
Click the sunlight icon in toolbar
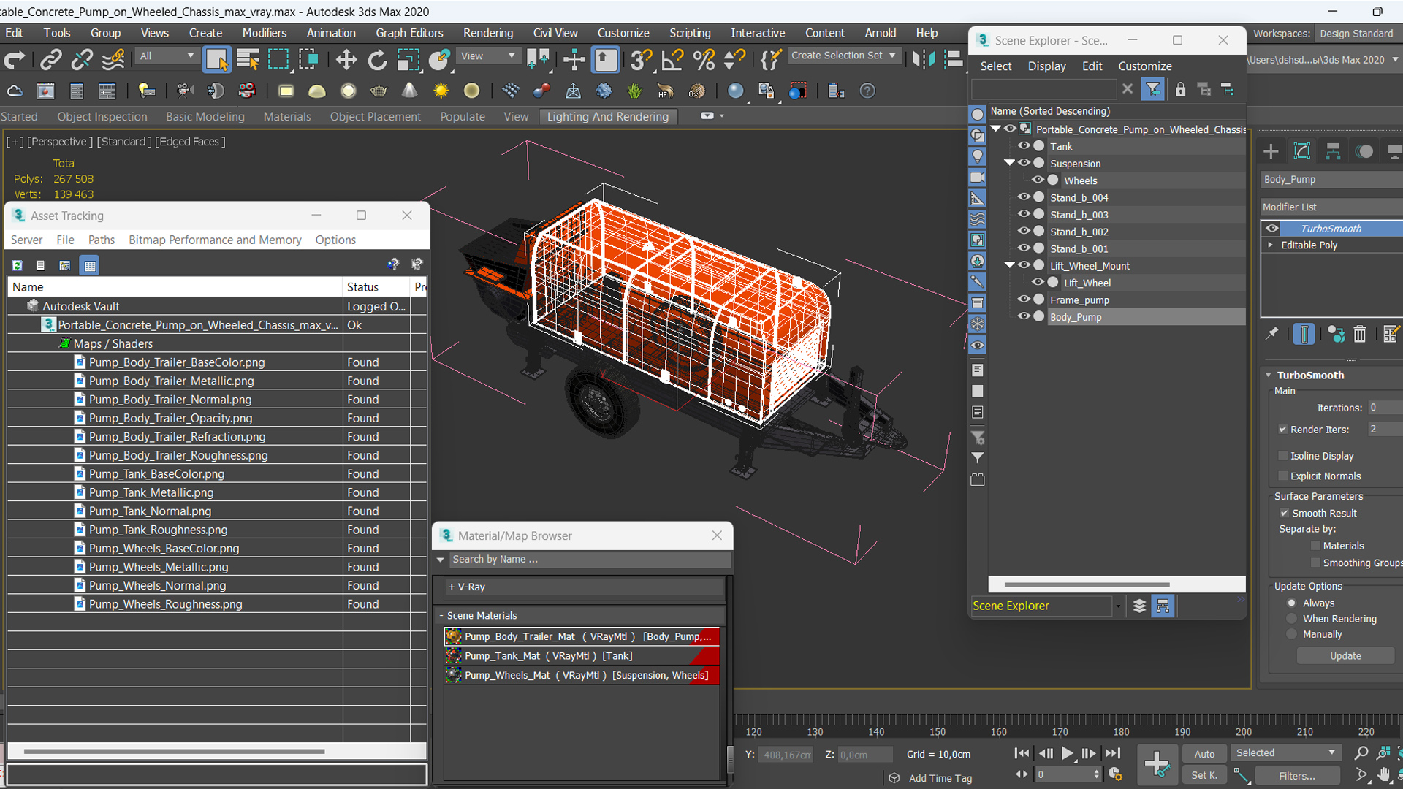pos(441,91)
